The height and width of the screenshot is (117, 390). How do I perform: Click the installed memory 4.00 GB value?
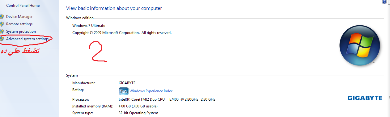coord(138,106)
